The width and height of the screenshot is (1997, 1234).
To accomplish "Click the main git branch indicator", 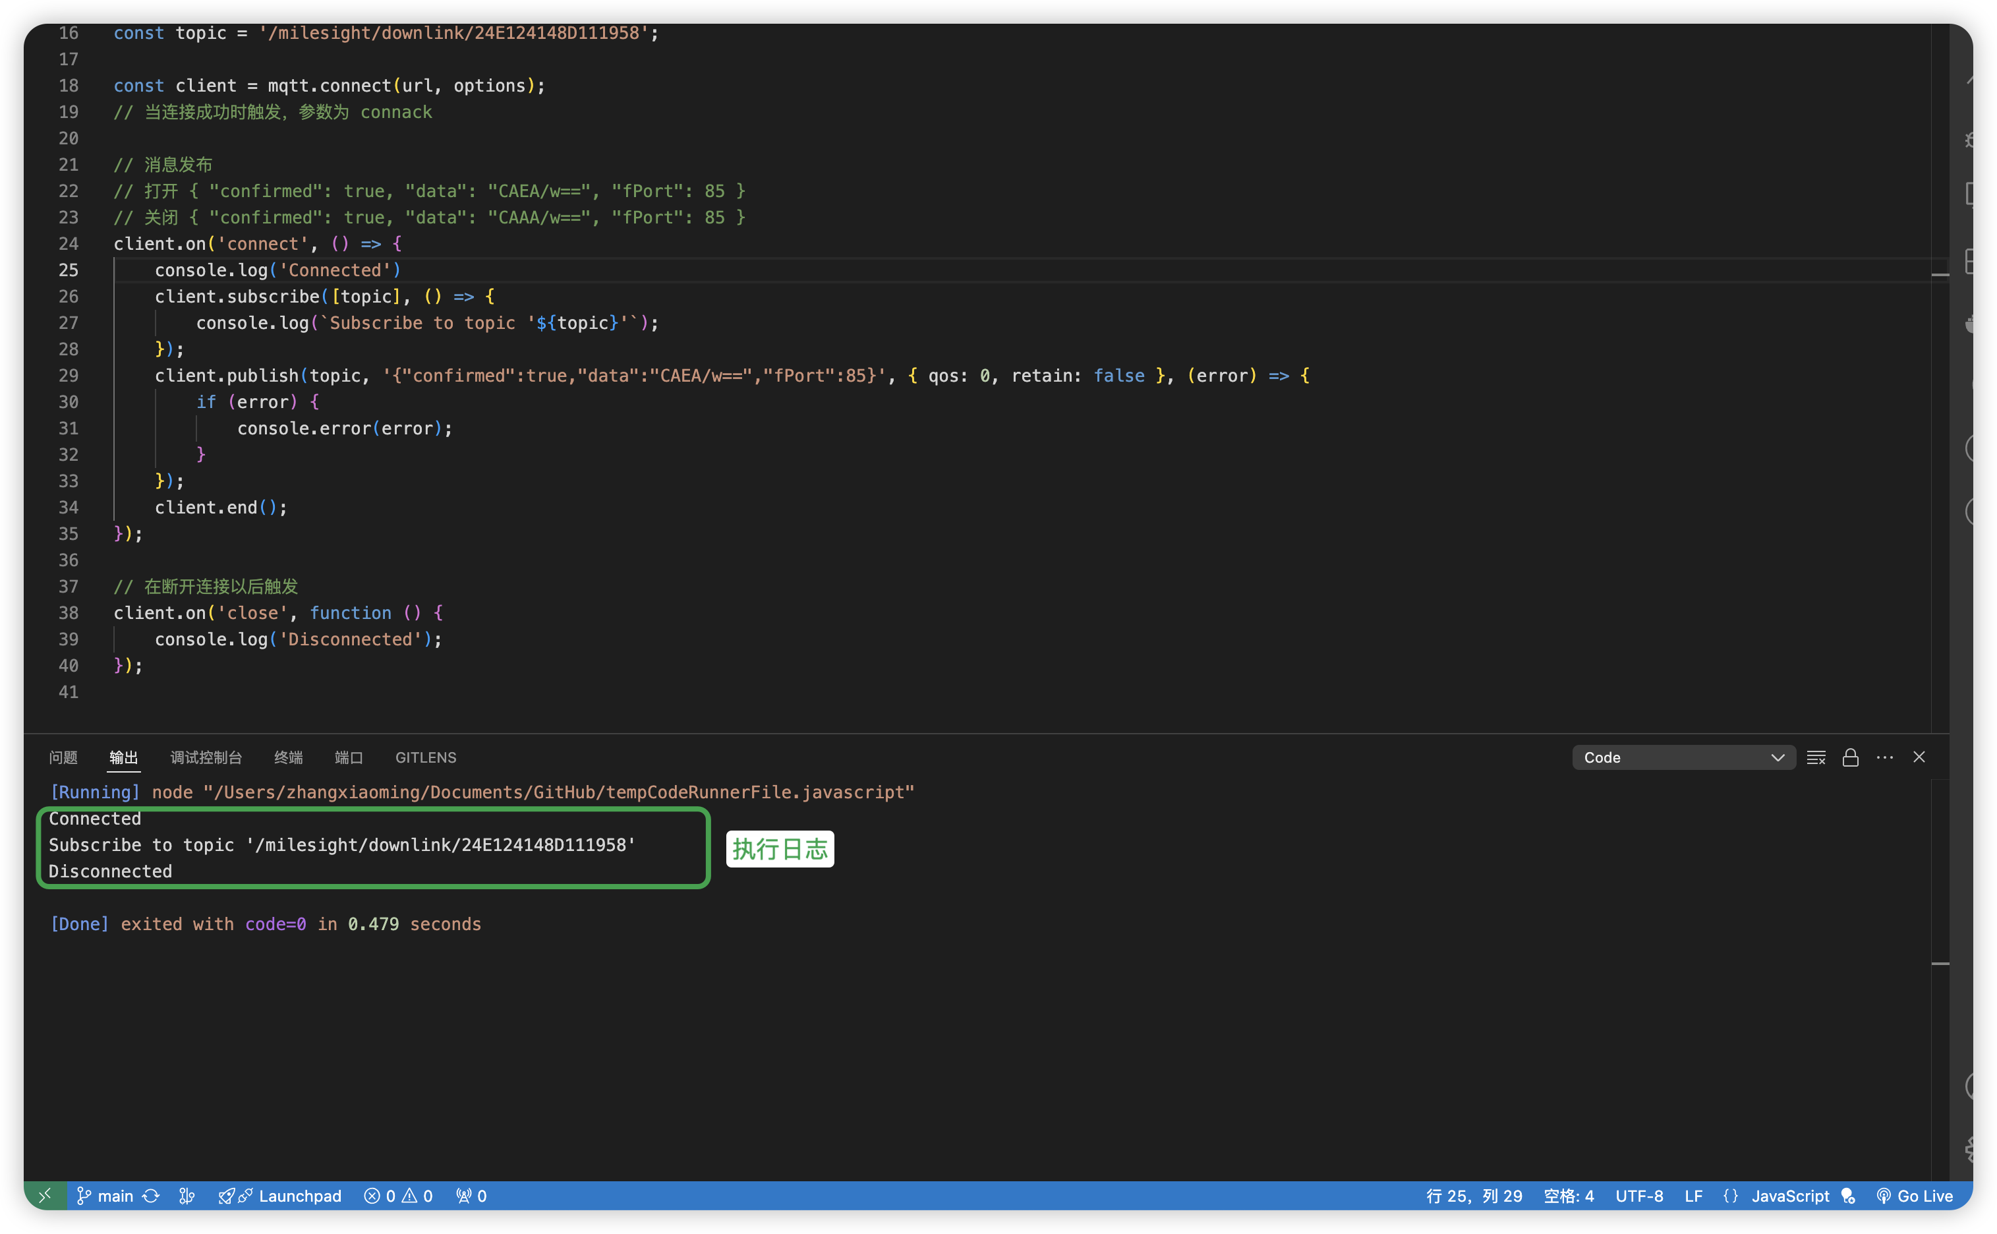I will (x=105, y=1196).
